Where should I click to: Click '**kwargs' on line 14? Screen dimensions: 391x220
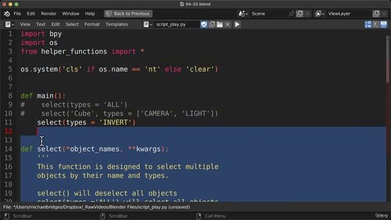[x=144, y=149]
